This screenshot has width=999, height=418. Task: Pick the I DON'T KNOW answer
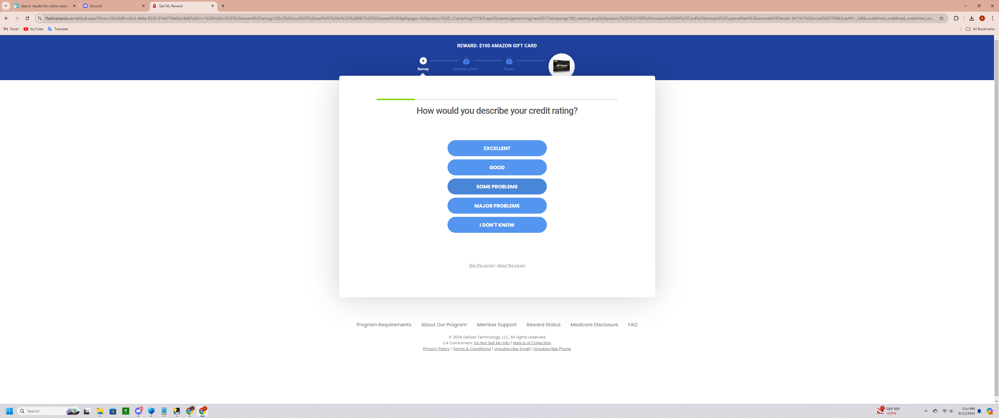(497, 225)
